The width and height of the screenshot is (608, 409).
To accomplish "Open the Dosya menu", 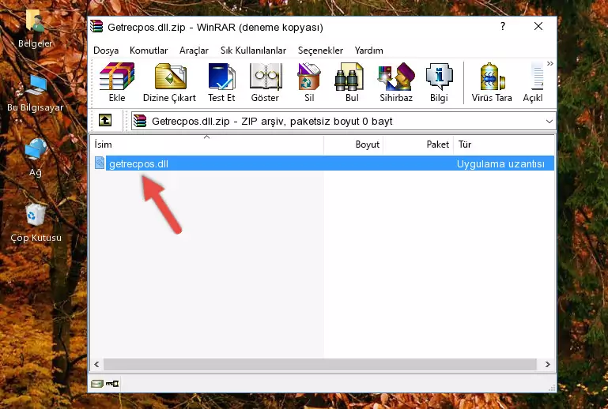I will point(106,51).
